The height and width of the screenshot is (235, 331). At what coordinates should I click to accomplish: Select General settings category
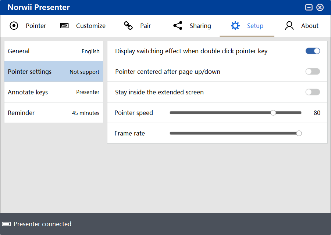[54, 51]
